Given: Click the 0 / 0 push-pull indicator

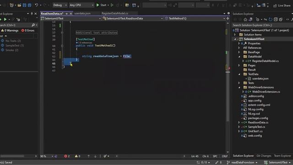Looking at the screenshot, I should [203, 162].
